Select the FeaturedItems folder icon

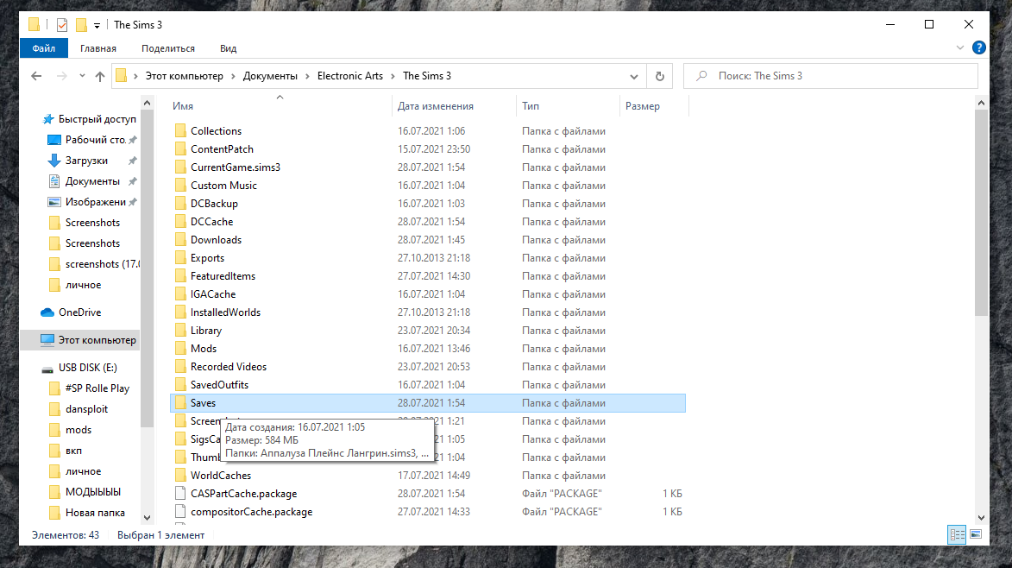pyautogui.click(x=180, y=275)
